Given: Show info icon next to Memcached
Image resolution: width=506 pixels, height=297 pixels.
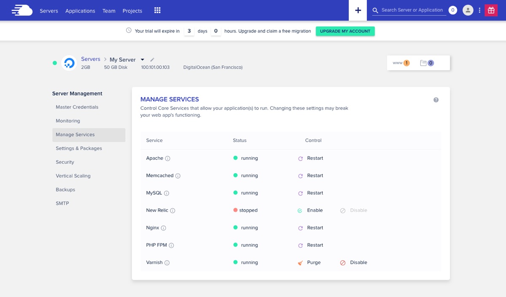Looking at the screenshot, I should (x=178, y=176).
